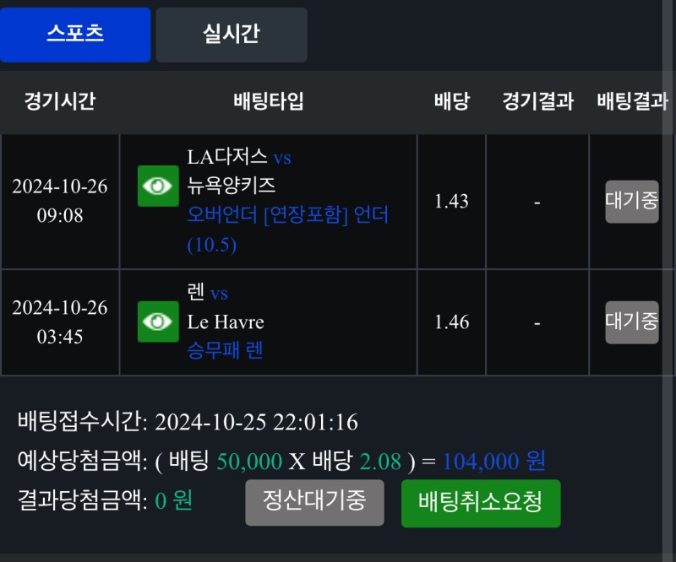The width and height of the screenshot is (676, 562).
Task: Click the eye icon for LA다저스 match
Action: [x=158, y=186]
